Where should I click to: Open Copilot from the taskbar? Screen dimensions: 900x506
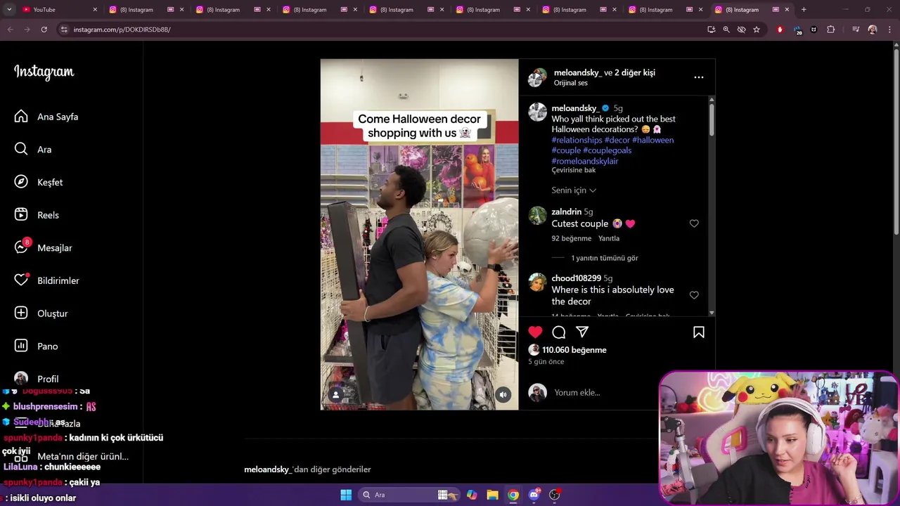coord(472,495)
